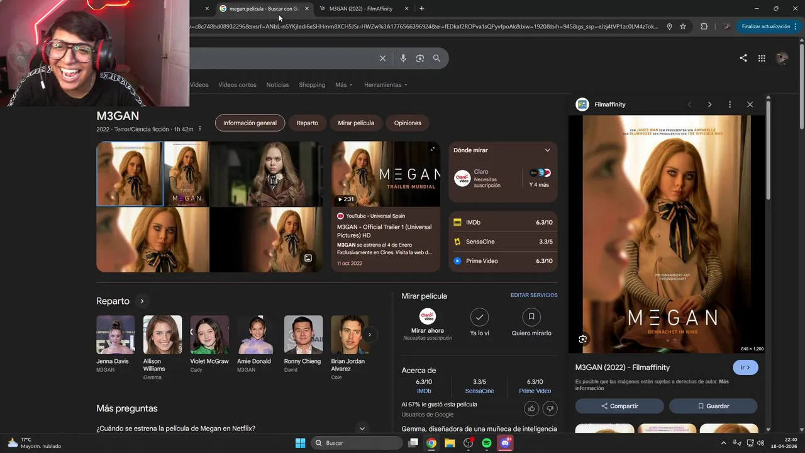Viewport: 805px width, 453px height.
Task: Switch to the 'Reparto' tab
Action: coord(308,123)
